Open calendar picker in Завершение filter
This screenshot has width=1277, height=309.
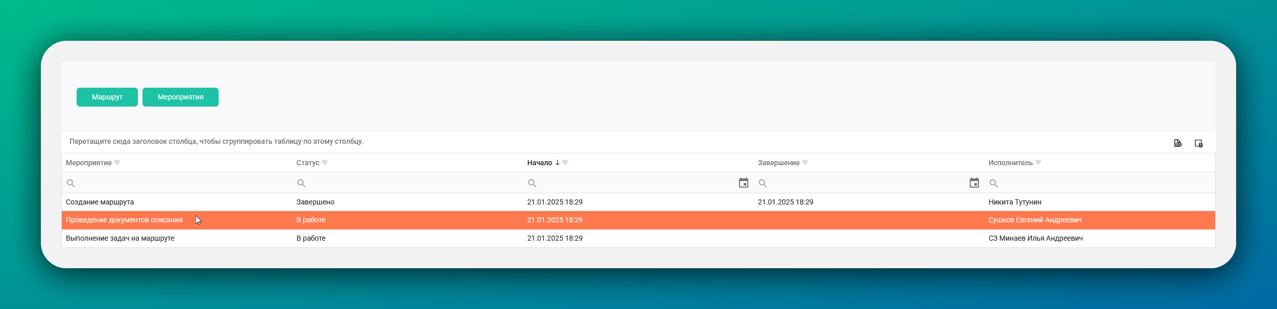[974, 183]
